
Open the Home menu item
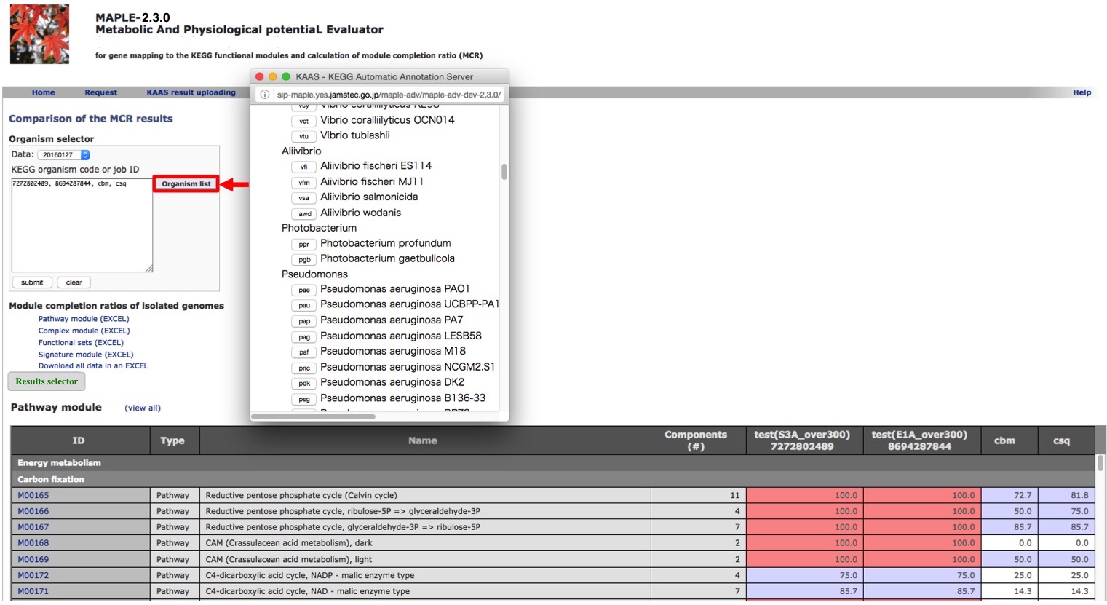[x=43, y=92]
